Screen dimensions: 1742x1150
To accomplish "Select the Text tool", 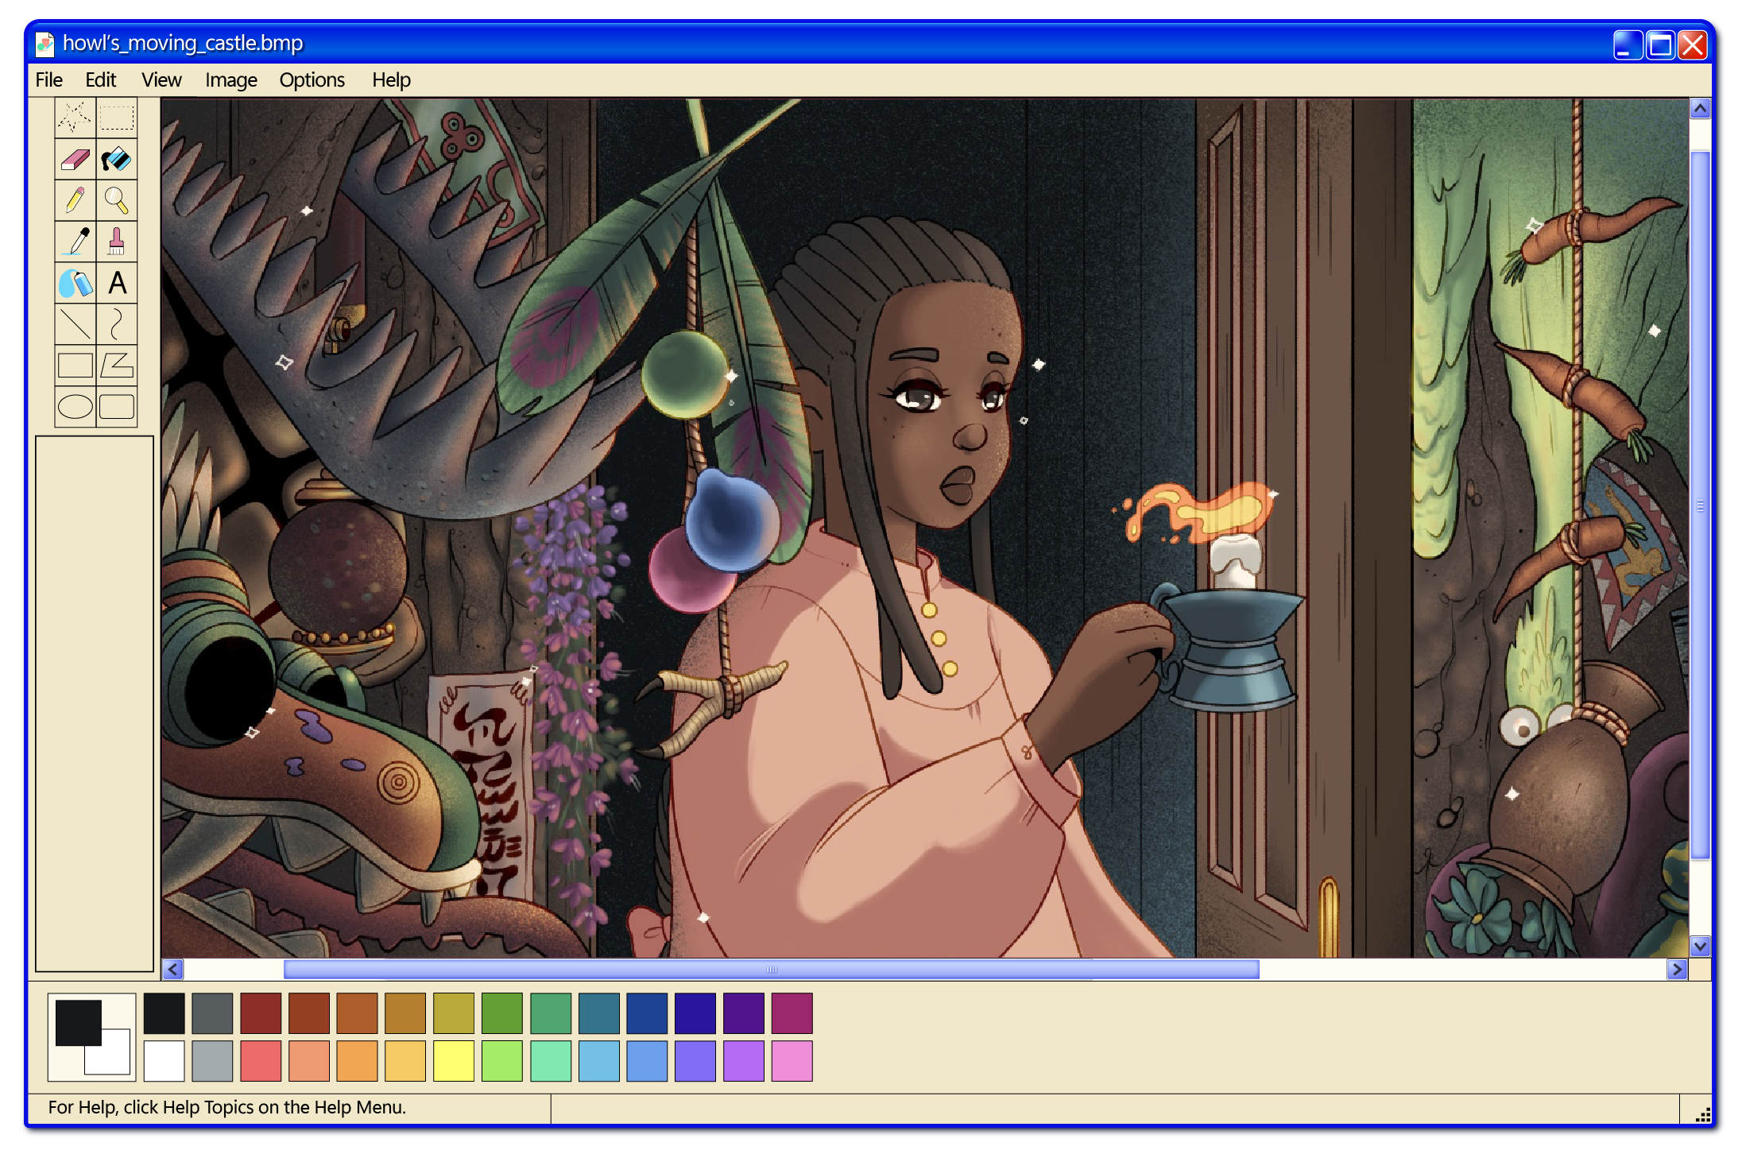I will click(117, 283).
